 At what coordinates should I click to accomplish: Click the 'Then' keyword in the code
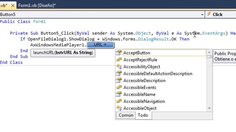184,39
